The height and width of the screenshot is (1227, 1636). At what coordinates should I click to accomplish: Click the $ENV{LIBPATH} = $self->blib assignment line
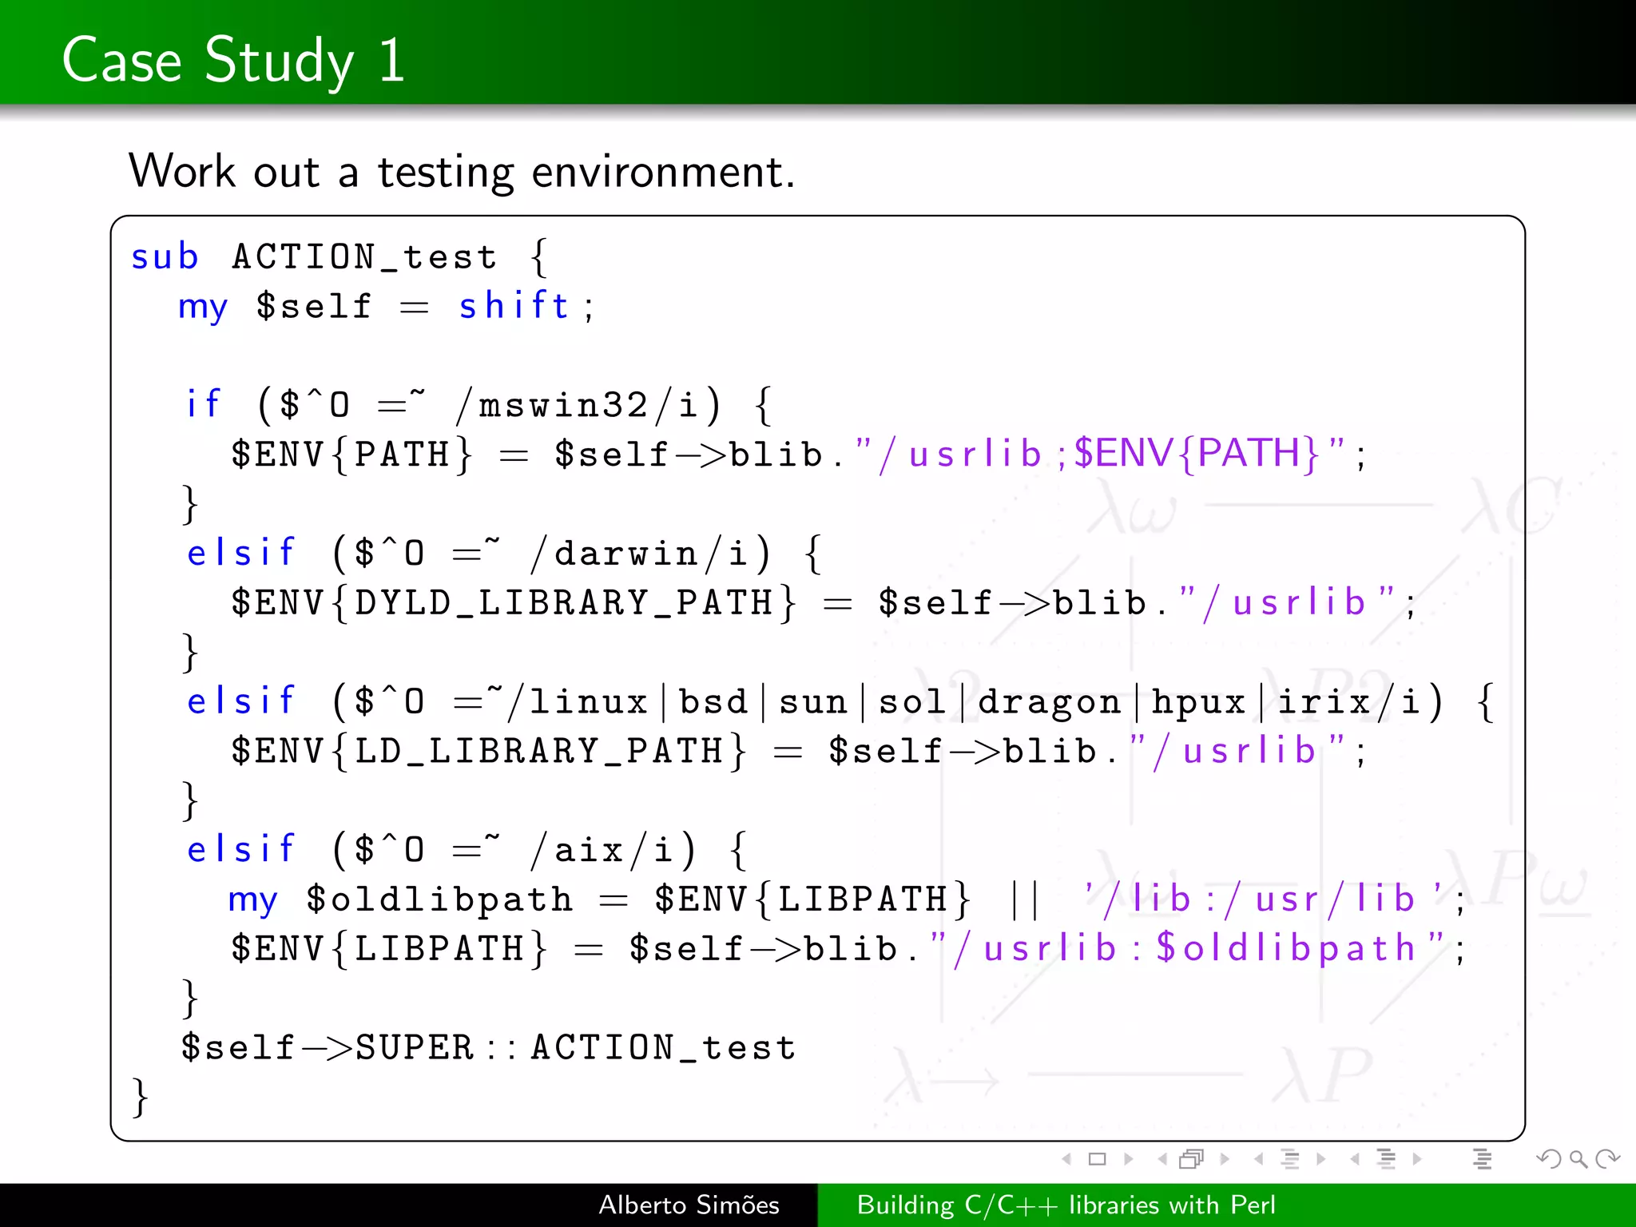point(848,949)
